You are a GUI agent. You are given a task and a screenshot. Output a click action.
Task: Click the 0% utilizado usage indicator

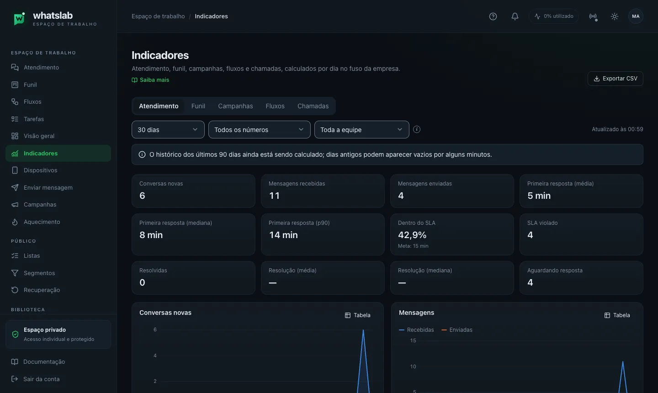coord(554,16)
